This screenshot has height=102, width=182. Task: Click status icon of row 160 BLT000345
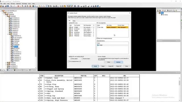pos(70,32)
